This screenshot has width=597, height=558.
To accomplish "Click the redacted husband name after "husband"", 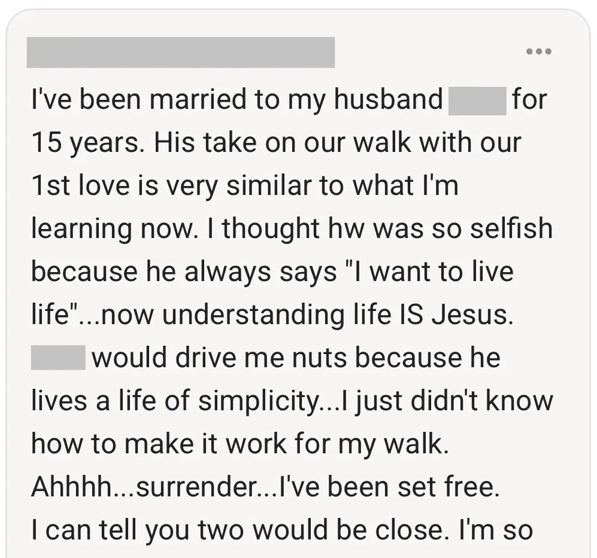I will tap(477, 100).
